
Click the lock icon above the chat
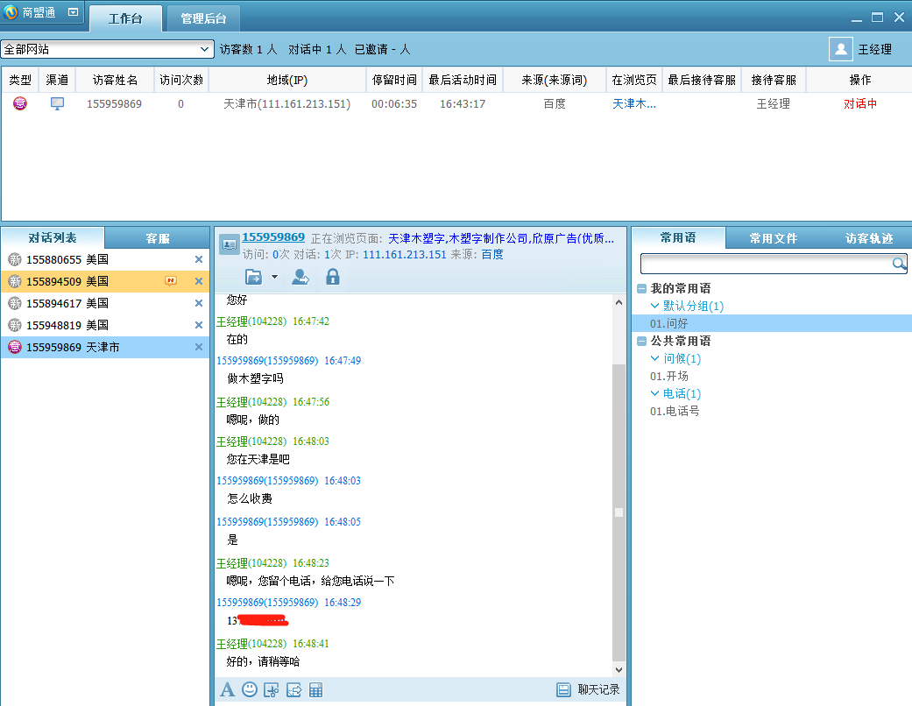[333, 277]
